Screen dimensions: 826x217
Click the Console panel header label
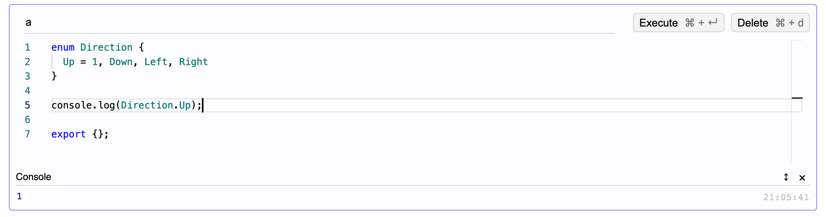pos(33,177)
